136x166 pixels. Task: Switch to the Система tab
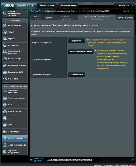pos(48,18)
